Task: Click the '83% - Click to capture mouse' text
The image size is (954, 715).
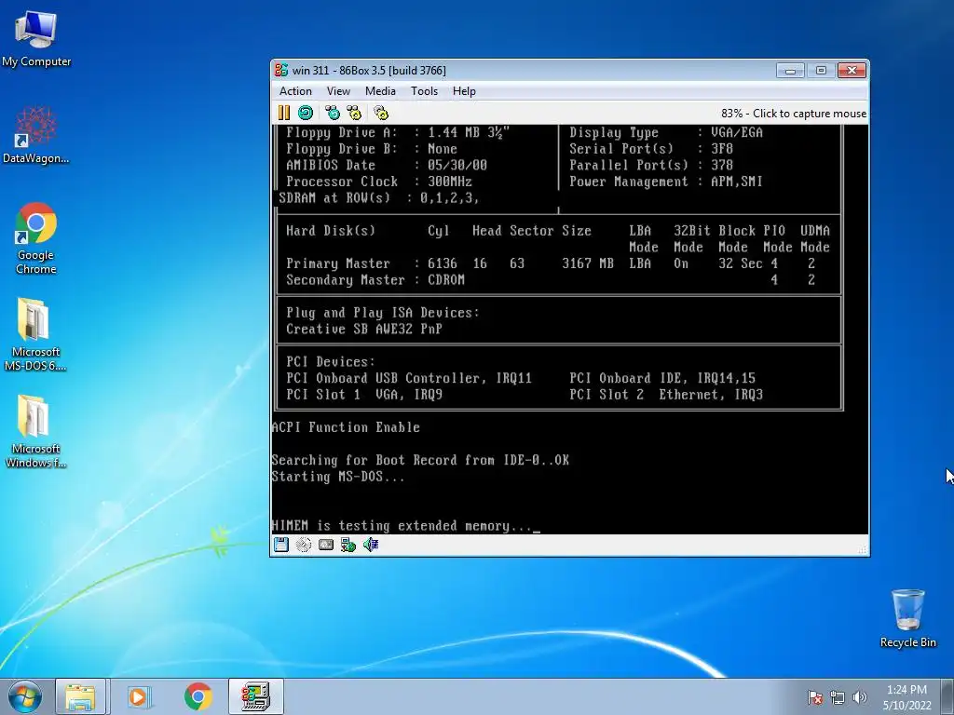Action: pos(794,113)
